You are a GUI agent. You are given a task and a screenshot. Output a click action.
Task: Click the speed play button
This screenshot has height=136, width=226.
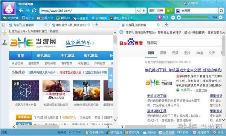coord(179,18)
